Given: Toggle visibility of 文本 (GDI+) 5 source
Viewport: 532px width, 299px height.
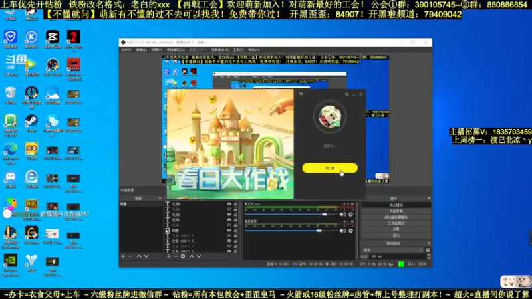Looking at the screenshot, I should coord(229,241).
